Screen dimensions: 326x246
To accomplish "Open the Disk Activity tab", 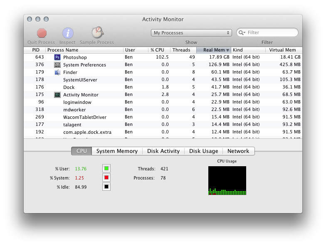I will pyautogui.click(x=163, y=151).
